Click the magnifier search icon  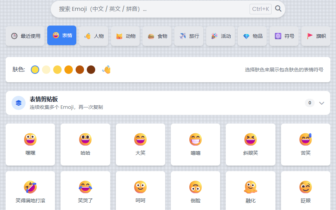tap(278, 8)
